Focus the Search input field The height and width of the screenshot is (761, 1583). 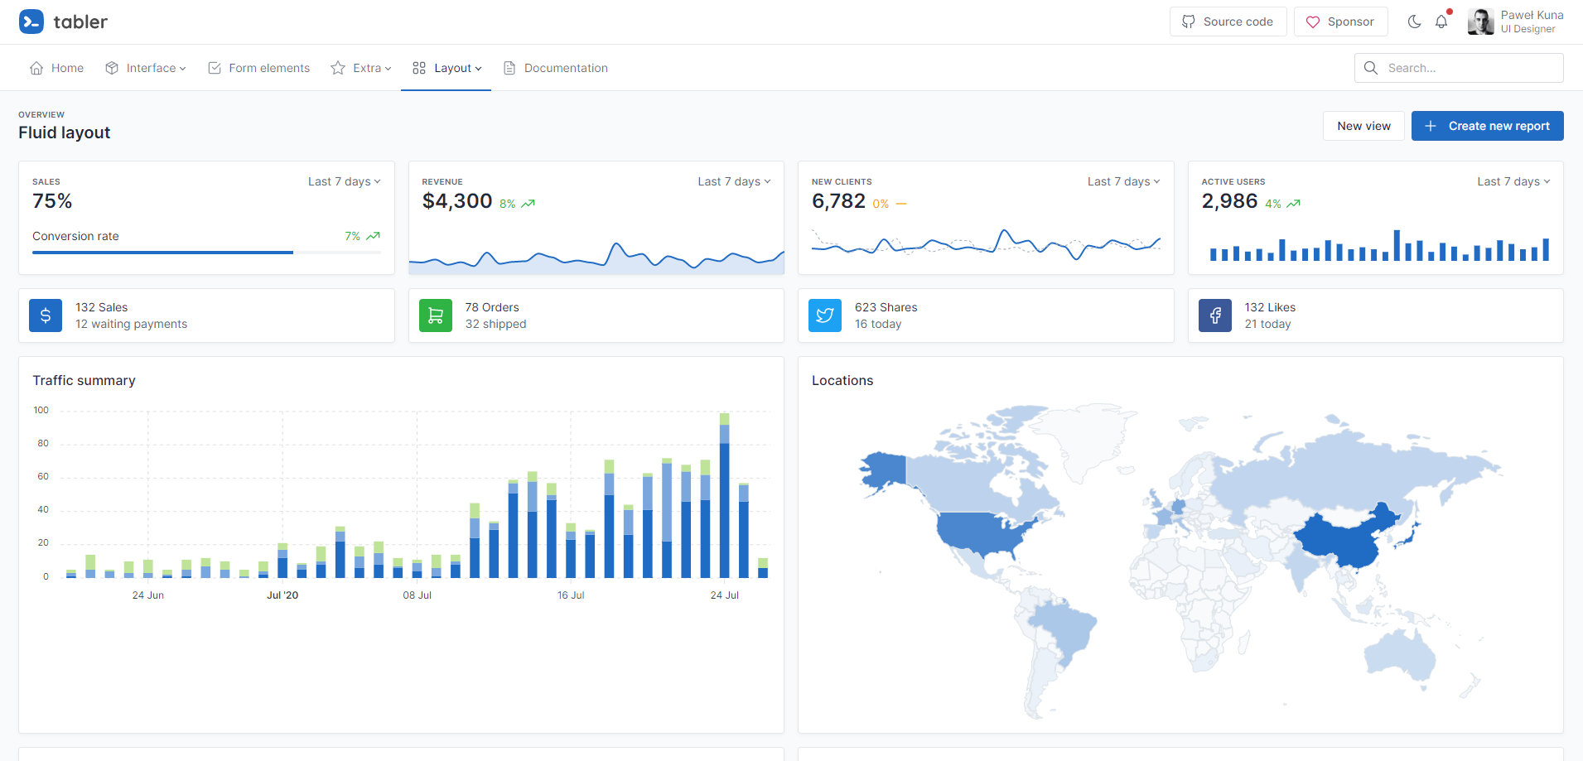(1459, 68)
